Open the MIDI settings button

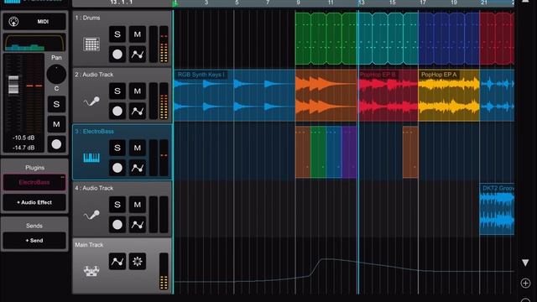(x=34, y=22)
